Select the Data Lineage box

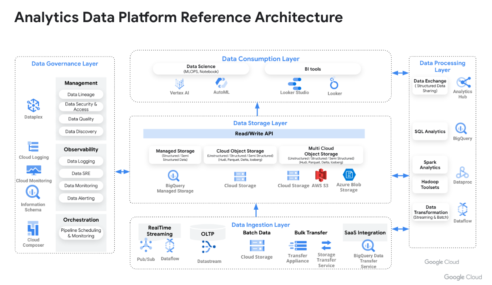pyautogui.click(x=81, y=94)
